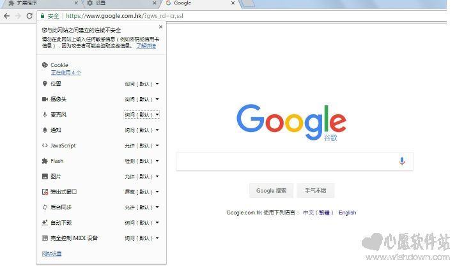464x270 pixels.
Task: Click the new tab button
Action: [x=248, y=4]
